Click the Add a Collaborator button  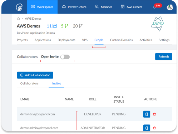(35, 75)
